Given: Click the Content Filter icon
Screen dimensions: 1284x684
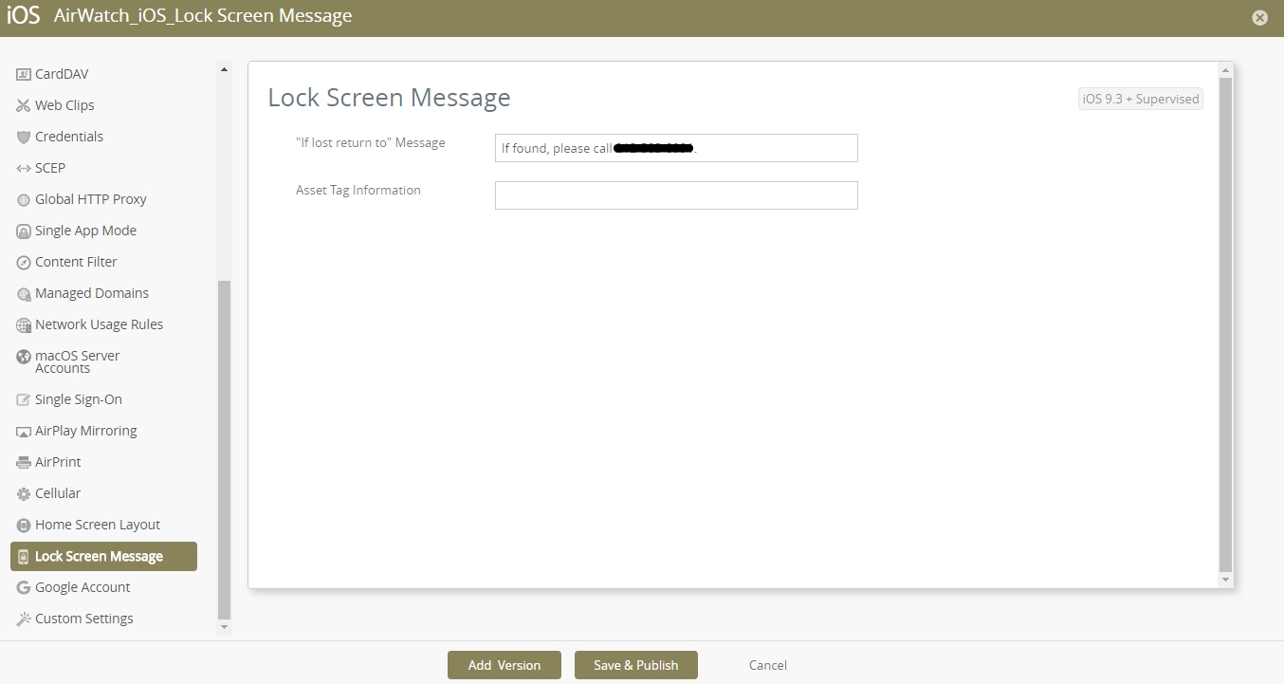Looking at the screenshot, I should click(24, 262).
